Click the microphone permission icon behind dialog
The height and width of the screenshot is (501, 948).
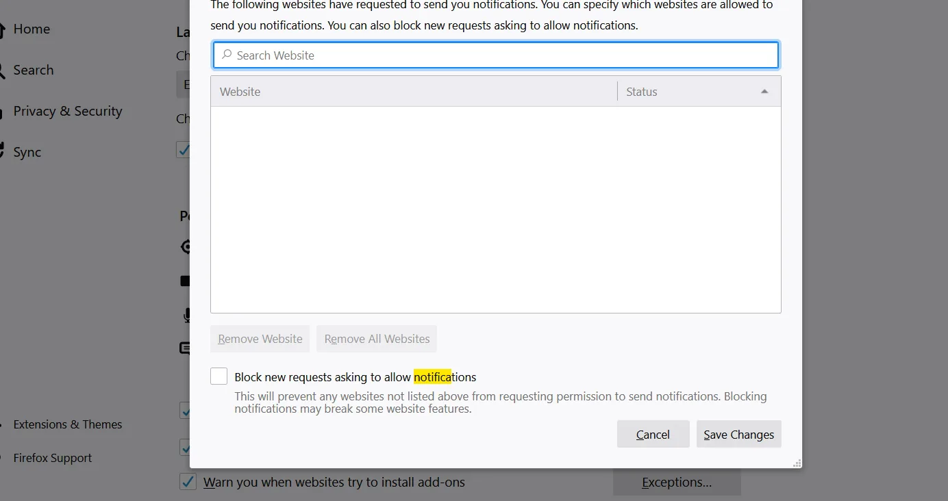click(186, 315)
